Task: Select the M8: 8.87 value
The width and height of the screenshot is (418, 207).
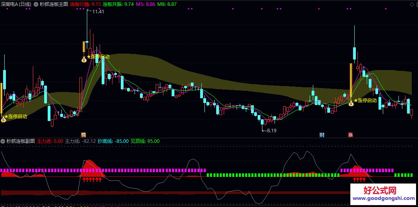Action: point(167,4)
